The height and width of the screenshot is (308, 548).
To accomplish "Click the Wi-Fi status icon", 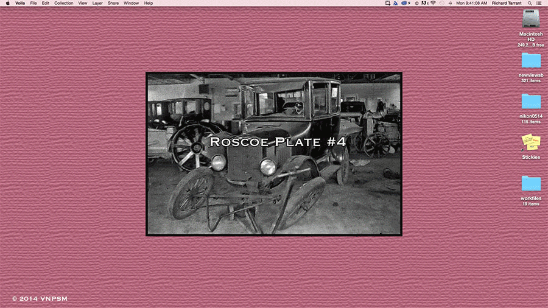I will click(x=432, y=3).
